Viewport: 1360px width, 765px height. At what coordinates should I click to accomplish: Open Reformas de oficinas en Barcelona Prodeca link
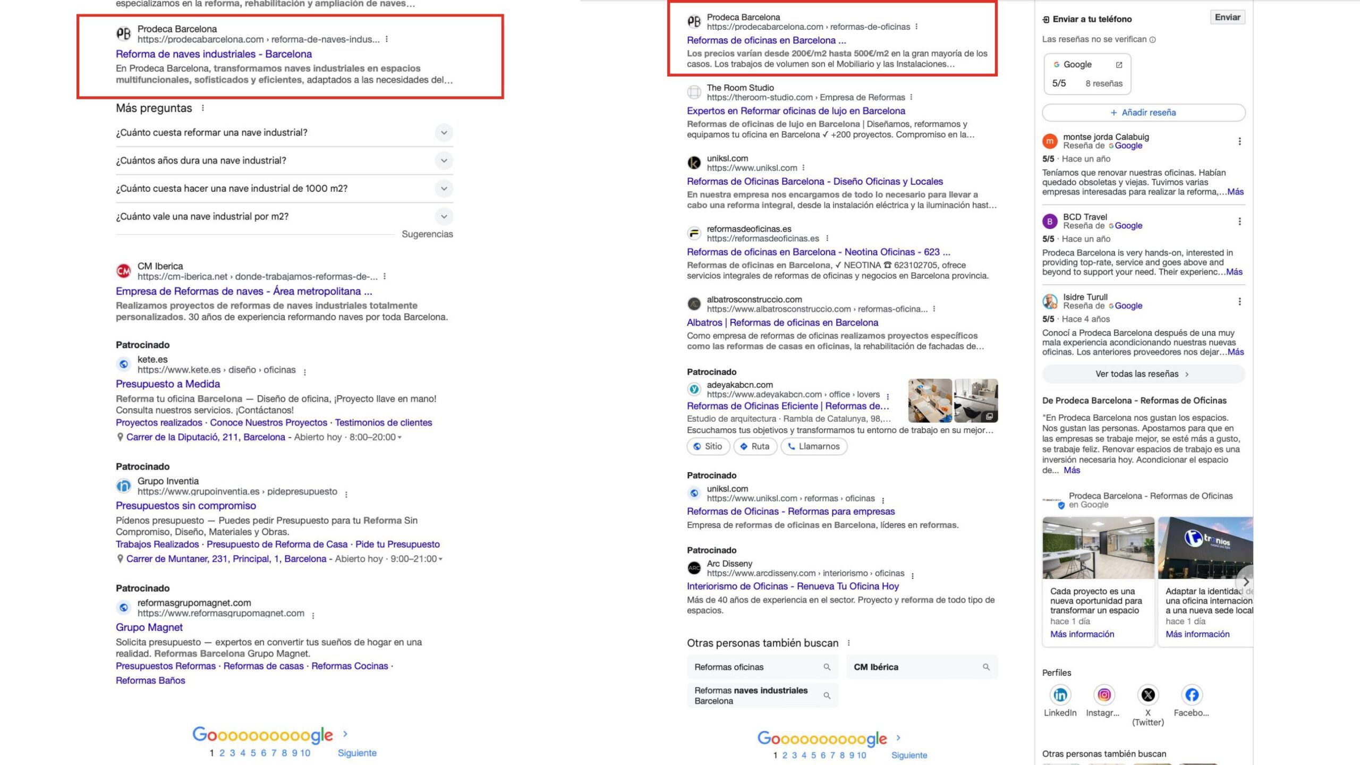766,40
